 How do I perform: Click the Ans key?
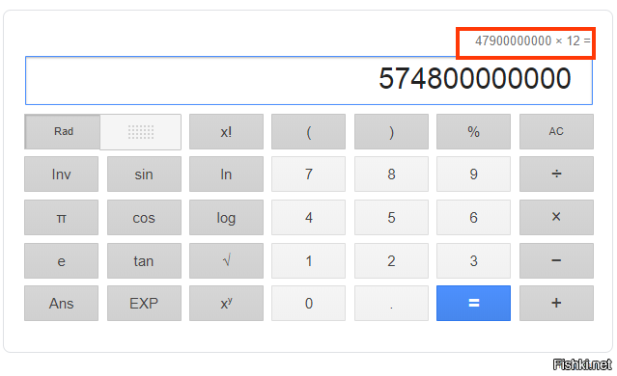[62, 304]
